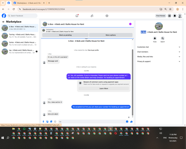The width and height of the screenshot is (186, 149).
Task: Open Chrome zoom magnifier icon
Action: [166, 9]
